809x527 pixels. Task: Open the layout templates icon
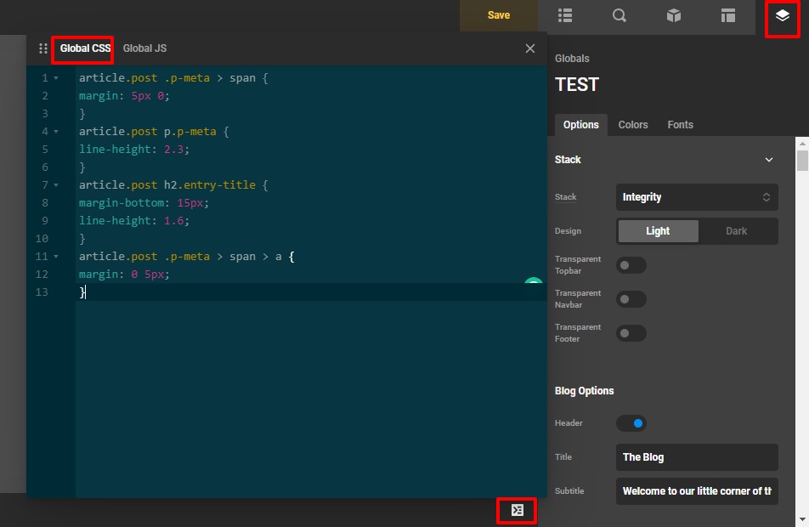(x=728, y=15)
